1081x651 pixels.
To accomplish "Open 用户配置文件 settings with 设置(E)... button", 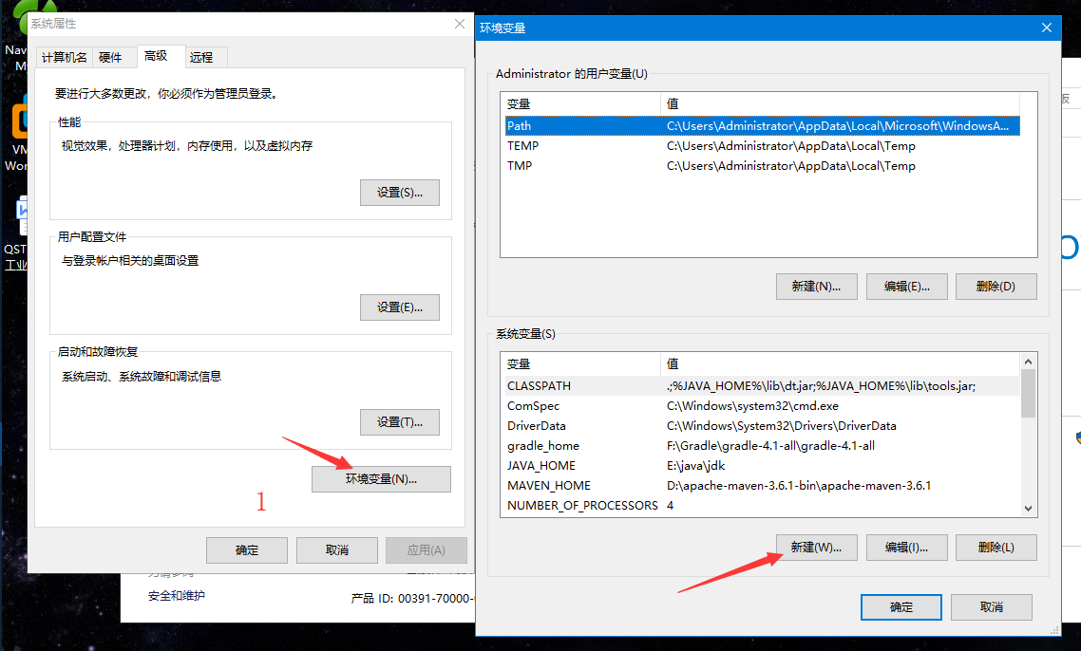I will coord(399,307).
